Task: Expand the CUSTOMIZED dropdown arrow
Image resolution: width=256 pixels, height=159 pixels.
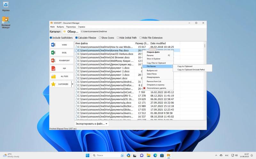Action: pyautogui.click(x=73, y=84)
